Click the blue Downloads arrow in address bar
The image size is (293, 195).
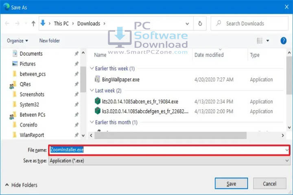[43, 23]
